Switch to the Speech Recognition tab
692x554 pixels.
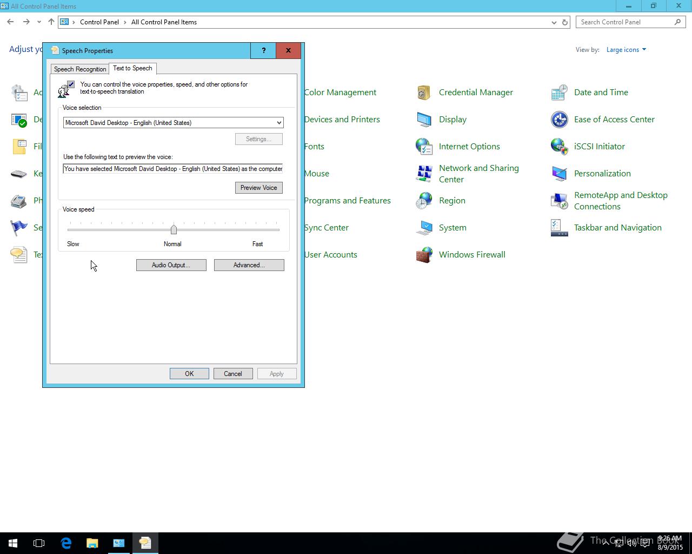[80, 69]
